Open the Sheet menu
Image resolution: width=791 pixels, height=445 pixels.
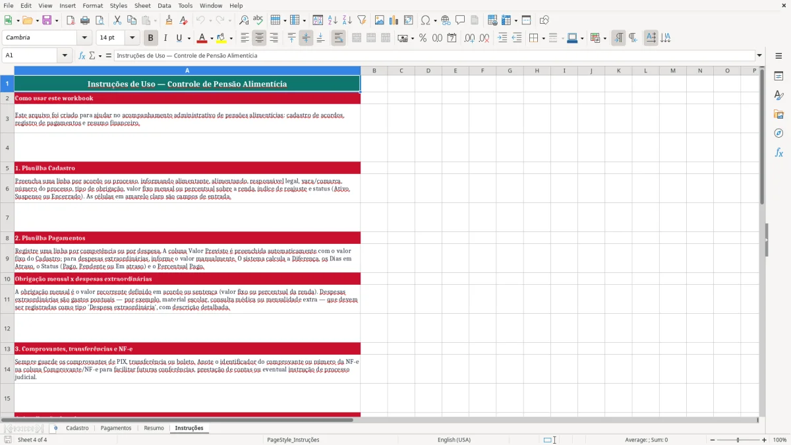[142, 5]
